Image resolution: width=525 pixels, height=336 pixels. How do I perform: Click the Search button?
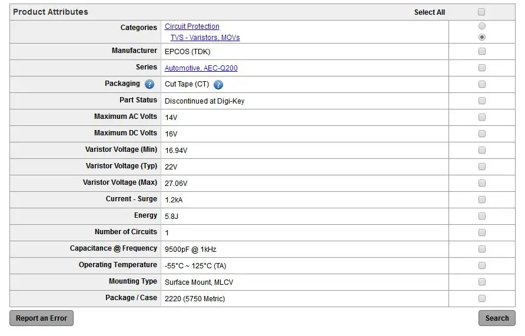pos(497,318)
